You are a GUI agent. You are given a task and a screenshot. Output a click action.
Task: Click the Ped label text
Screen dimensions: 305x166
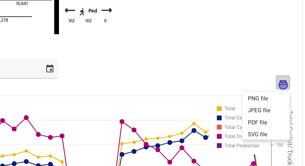pyautogui.click(x=93, y=11)
